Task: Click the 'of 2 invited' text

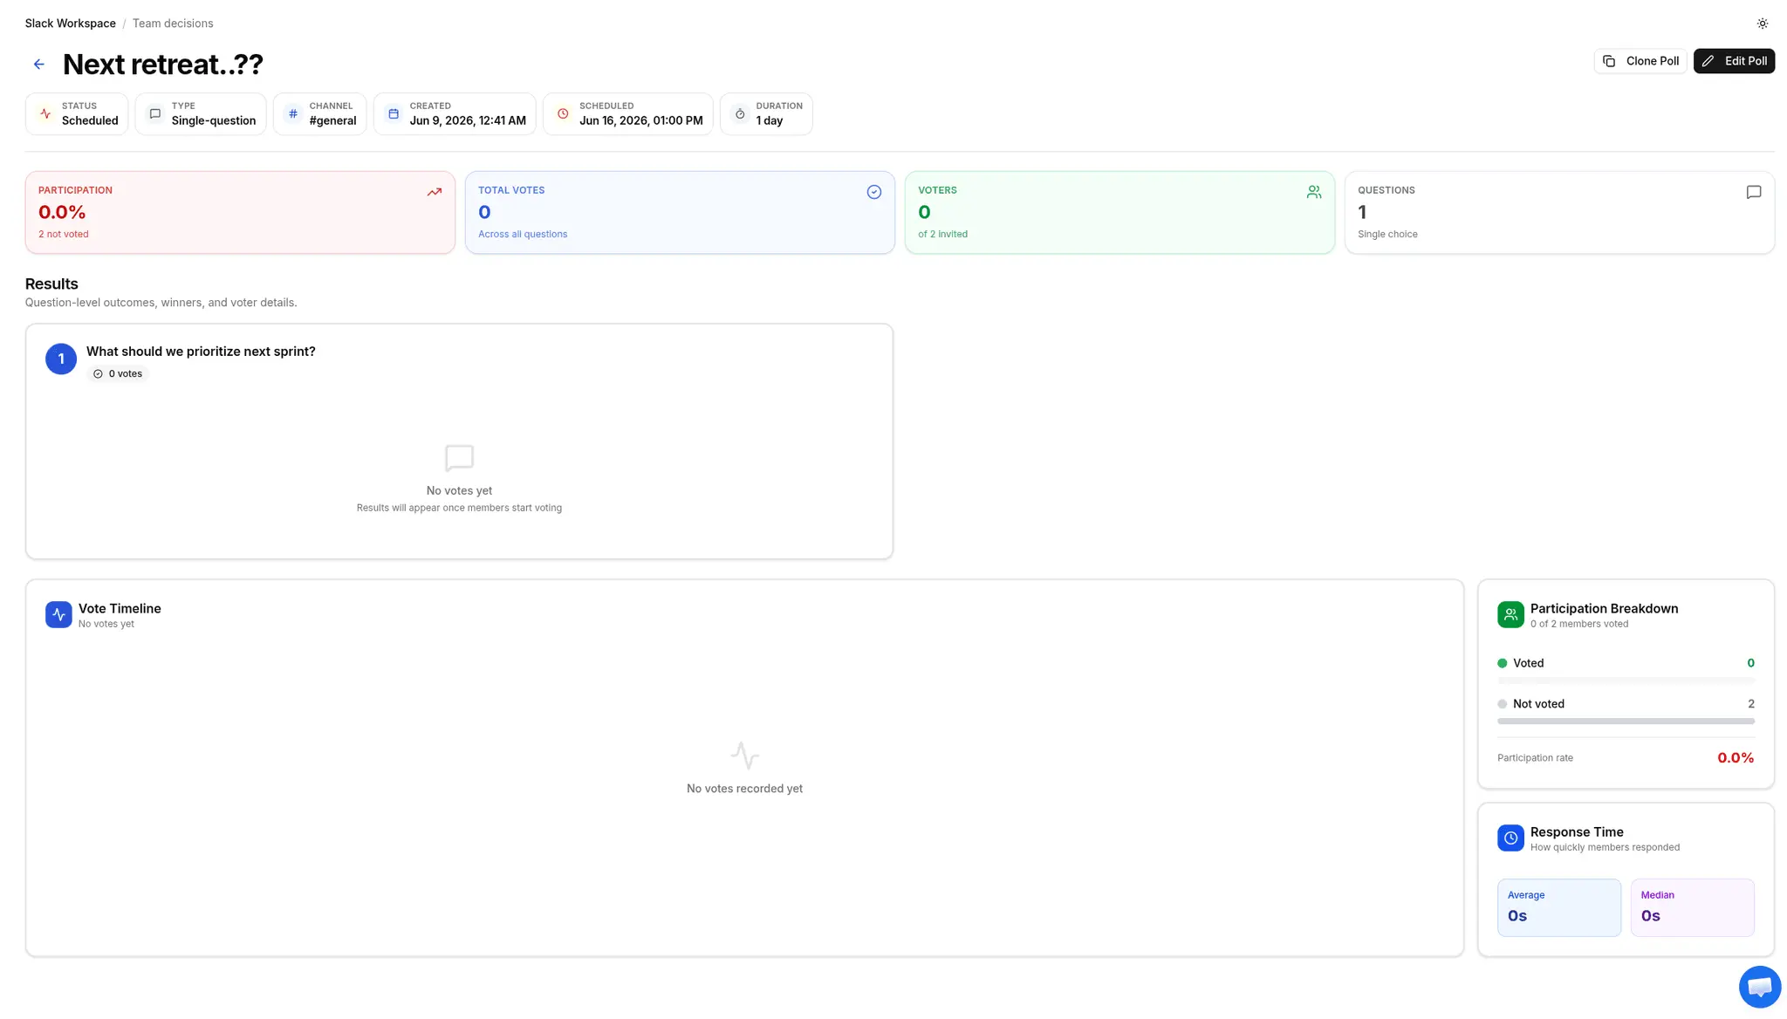Action: pyautogui.click(x=942, y=234)
